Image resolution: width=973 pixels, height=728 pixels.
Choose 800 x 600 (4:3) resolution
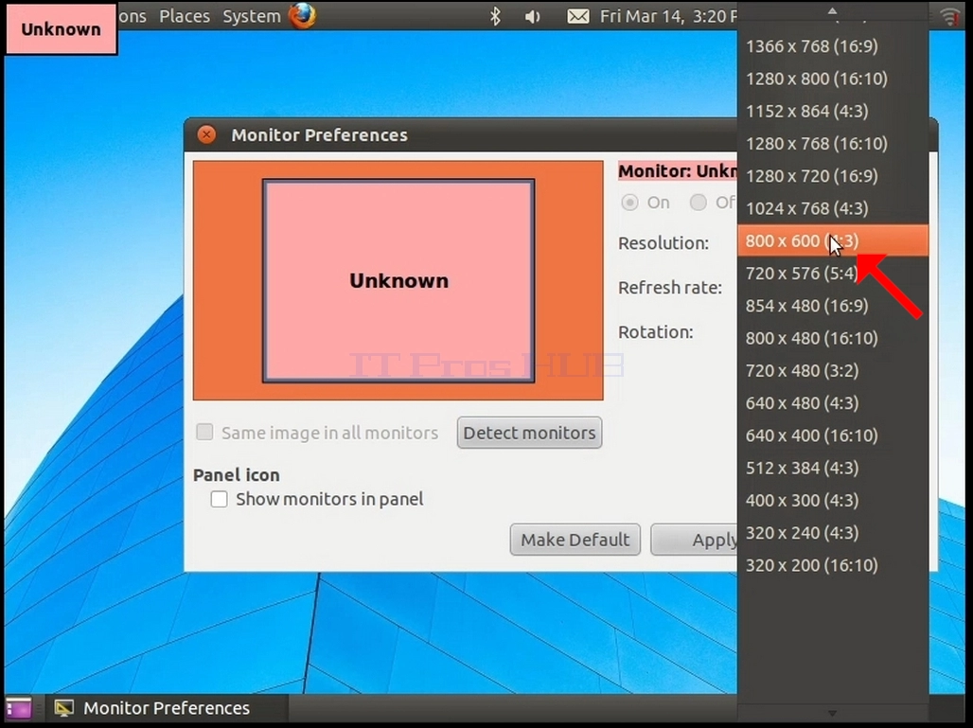(x=833, y=240)
